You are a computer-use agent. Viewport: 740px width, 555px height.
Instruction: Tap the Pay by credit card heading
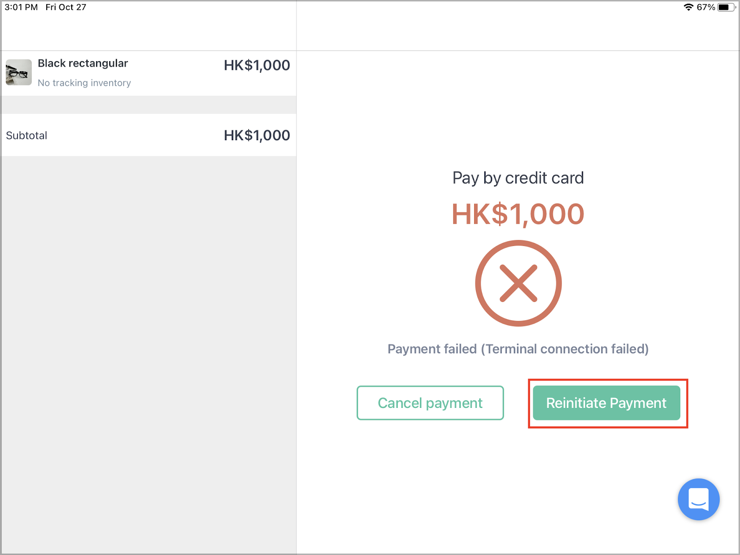pyautogui.click(x=518, y=178)
